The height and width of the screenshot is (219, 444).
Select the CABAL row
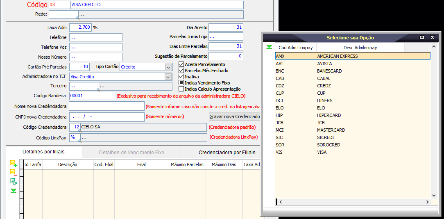click(353, 78)
